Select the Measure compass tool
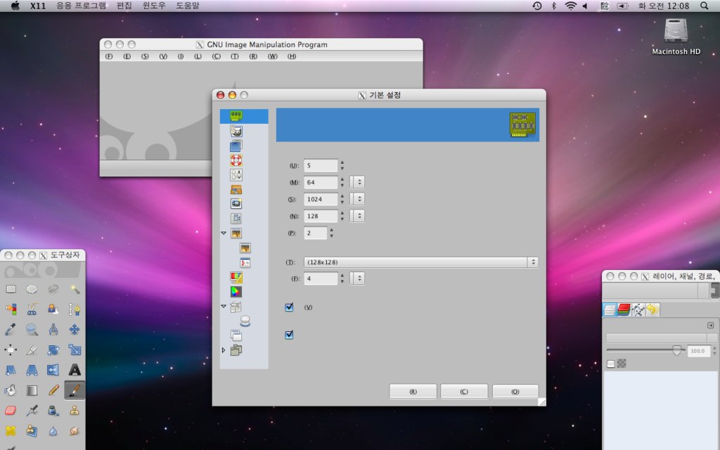 click(53, 329)
